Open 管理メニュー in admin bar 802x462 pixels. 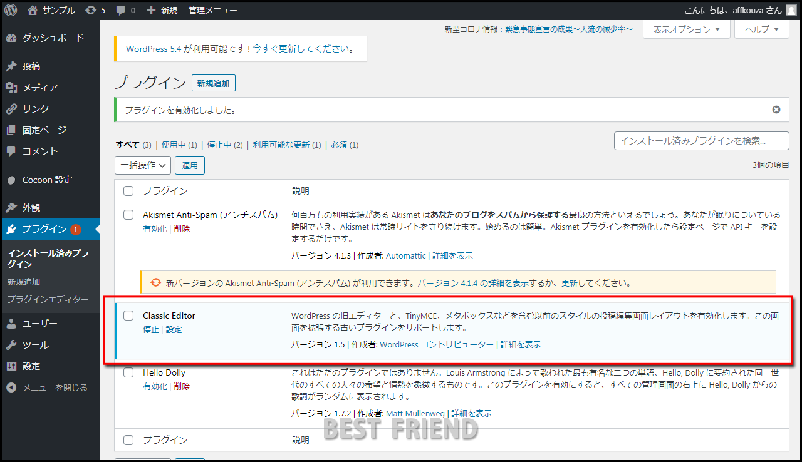tap(213, 10)
